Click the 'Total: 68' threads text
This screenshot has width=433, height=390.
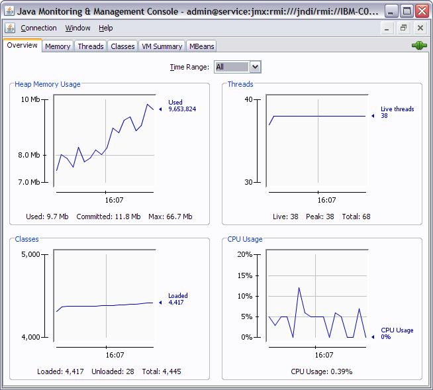356,217
